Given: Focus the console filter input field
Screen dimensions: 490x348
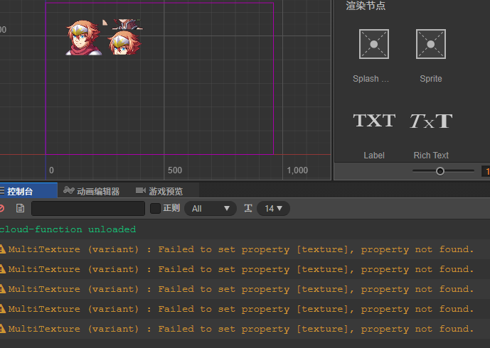Looking at the screenshot, I should click(x=88, y=208).
